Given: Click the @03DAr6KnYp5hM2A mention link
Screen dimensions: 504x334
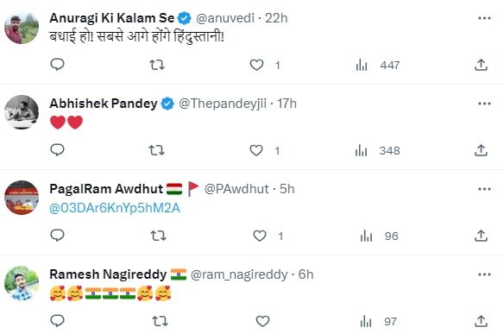Looking at the screenshot, I should 115,208.
